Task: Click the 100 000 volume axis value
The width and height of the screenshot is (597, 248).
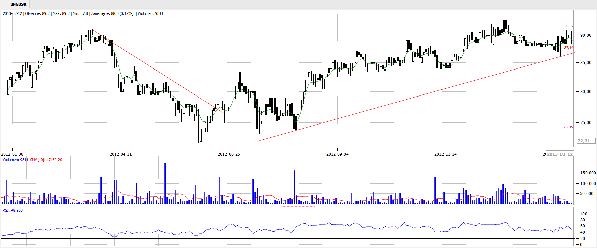Action: click(x=588, y=183)
